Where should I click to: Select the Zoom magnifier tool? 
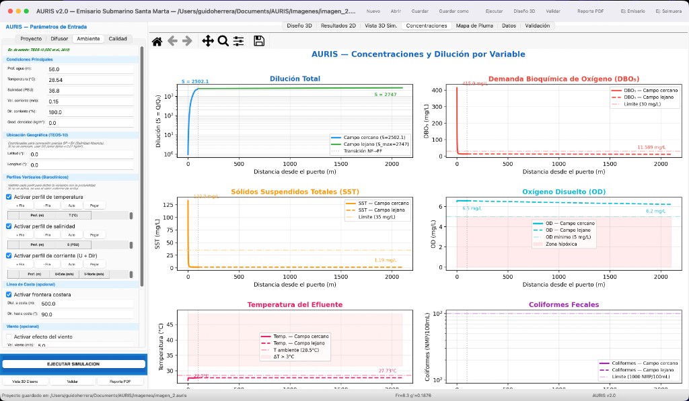[x=223, y=41]
